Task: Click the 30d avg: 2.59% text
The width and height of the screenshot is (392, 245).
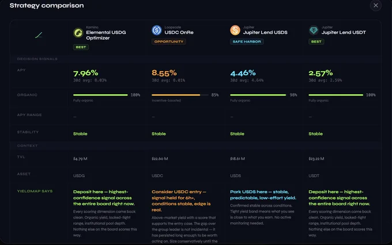Action: (x=325, y=81)
